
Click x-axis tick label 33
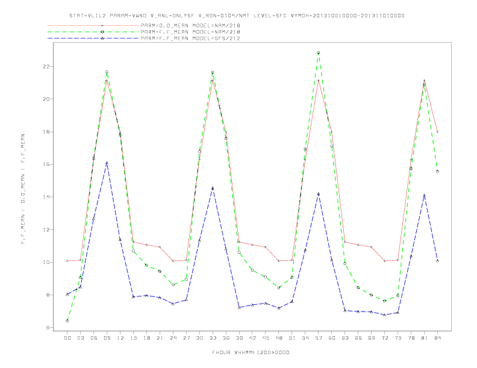213,338
